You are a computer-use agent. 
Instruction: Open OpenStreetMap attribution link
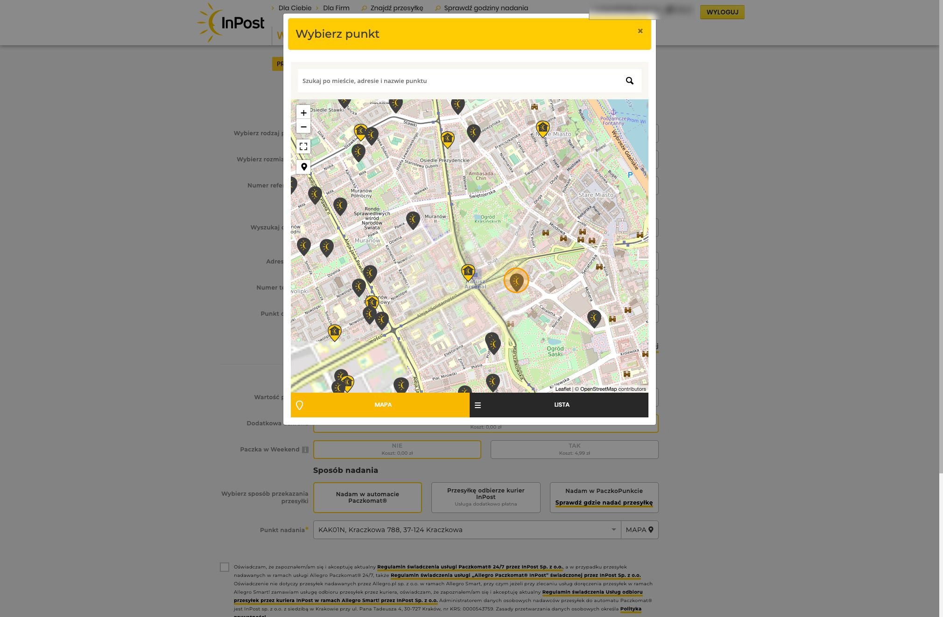click(598, 389)
